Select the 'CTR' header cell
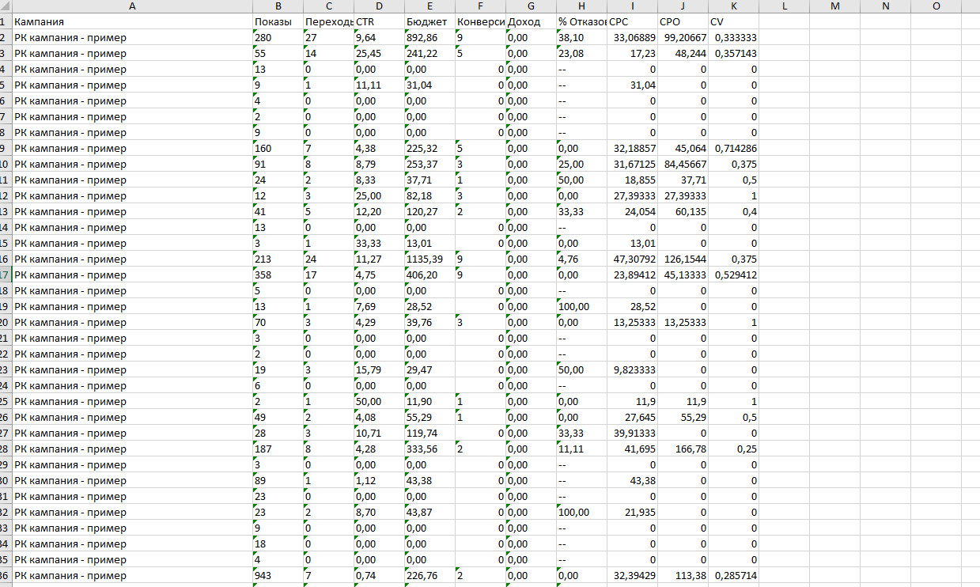The image size is (980, 587). [379, 22]
